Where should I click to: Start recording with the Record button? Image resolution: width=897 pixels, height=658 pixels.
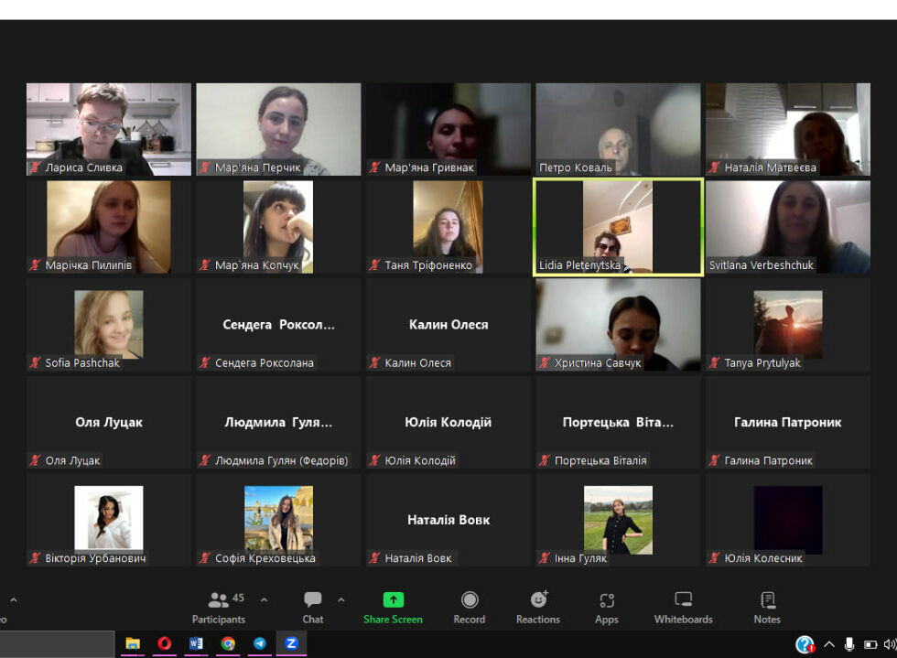pyautogui.click(x=470, y=608)
